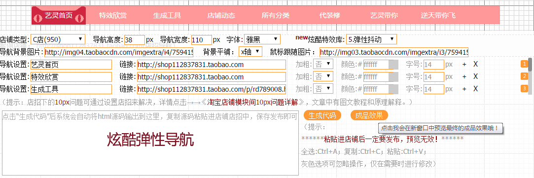Viewport: 534px width, 178px height.
Task: Expand the 店铺类型 dropdown showing C店(950)
Action: point(58,39)
